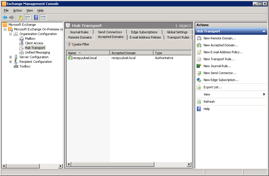Image resolution: width=269 pixels, height=176 pixels.
Task: Click the Organization Configuration icon
Action: [16, 34]
